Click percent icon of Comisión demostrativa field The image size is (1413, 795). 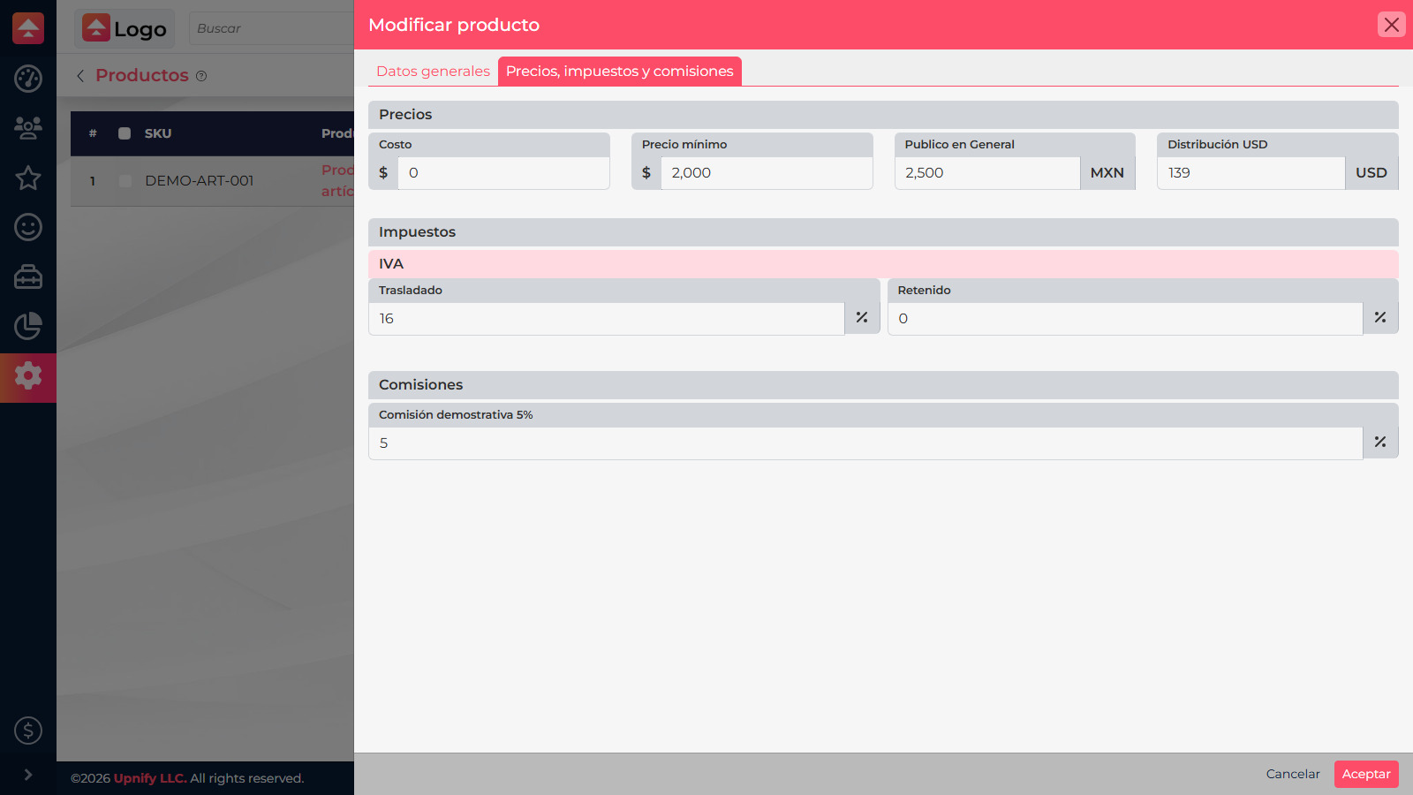point(1380,443)
